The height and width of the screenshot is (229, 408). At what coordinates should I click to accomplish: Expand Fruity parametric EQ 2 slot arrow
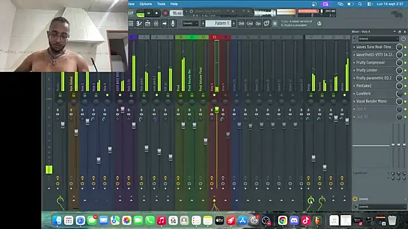pyautogui.click(x=354, y=78)
